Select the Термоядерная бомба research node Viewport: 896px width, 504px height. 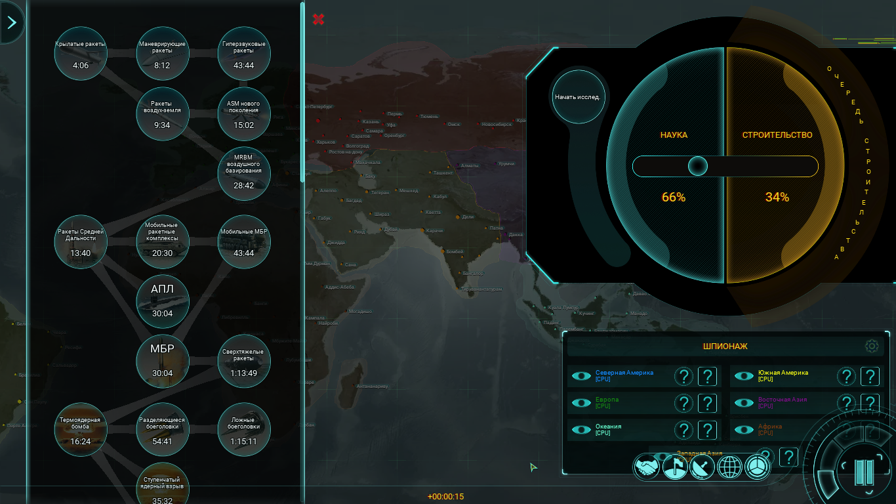[81, 430]
